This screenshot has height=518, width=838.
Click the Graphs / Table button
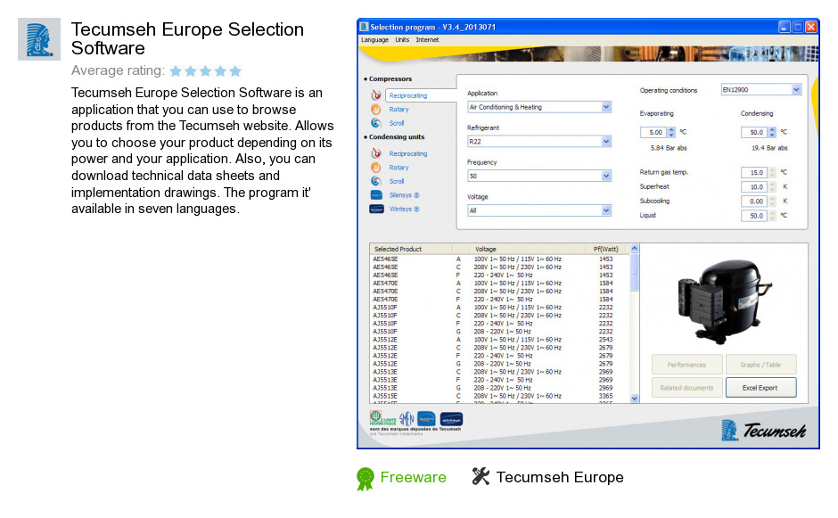[x=760, y=365]
